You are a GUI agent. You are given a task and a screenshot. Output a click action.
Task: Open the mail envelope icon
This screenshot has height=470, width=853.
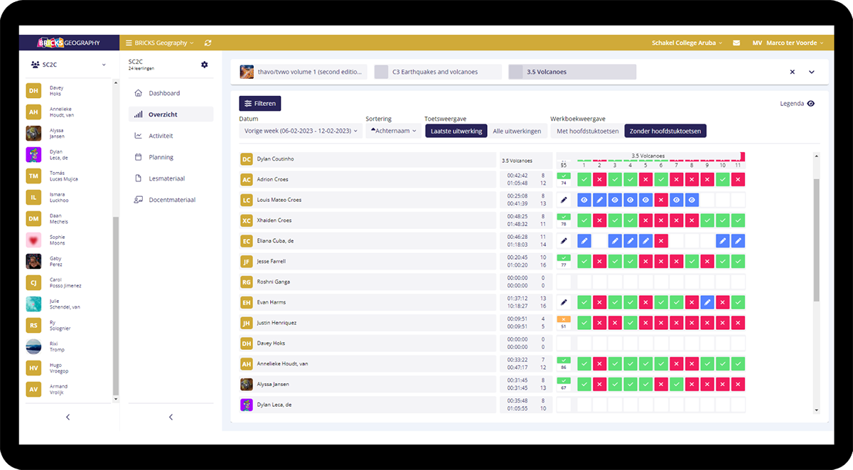[736, 43]
